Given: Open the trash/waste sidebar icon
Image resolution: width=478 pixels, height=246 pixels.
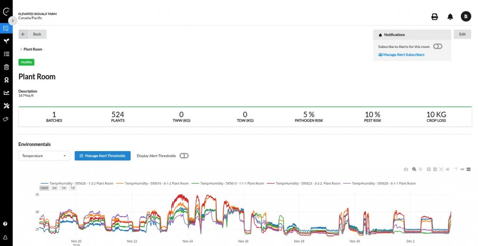Looking at the screenshot, I should click(x=6, y=67).
